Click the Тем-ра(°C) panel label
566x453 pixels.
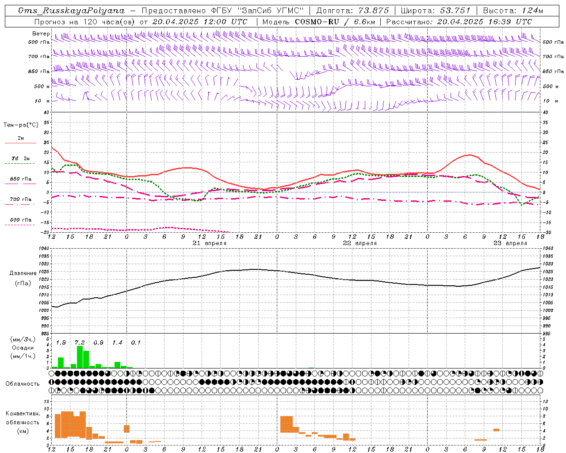pos(21,125)
